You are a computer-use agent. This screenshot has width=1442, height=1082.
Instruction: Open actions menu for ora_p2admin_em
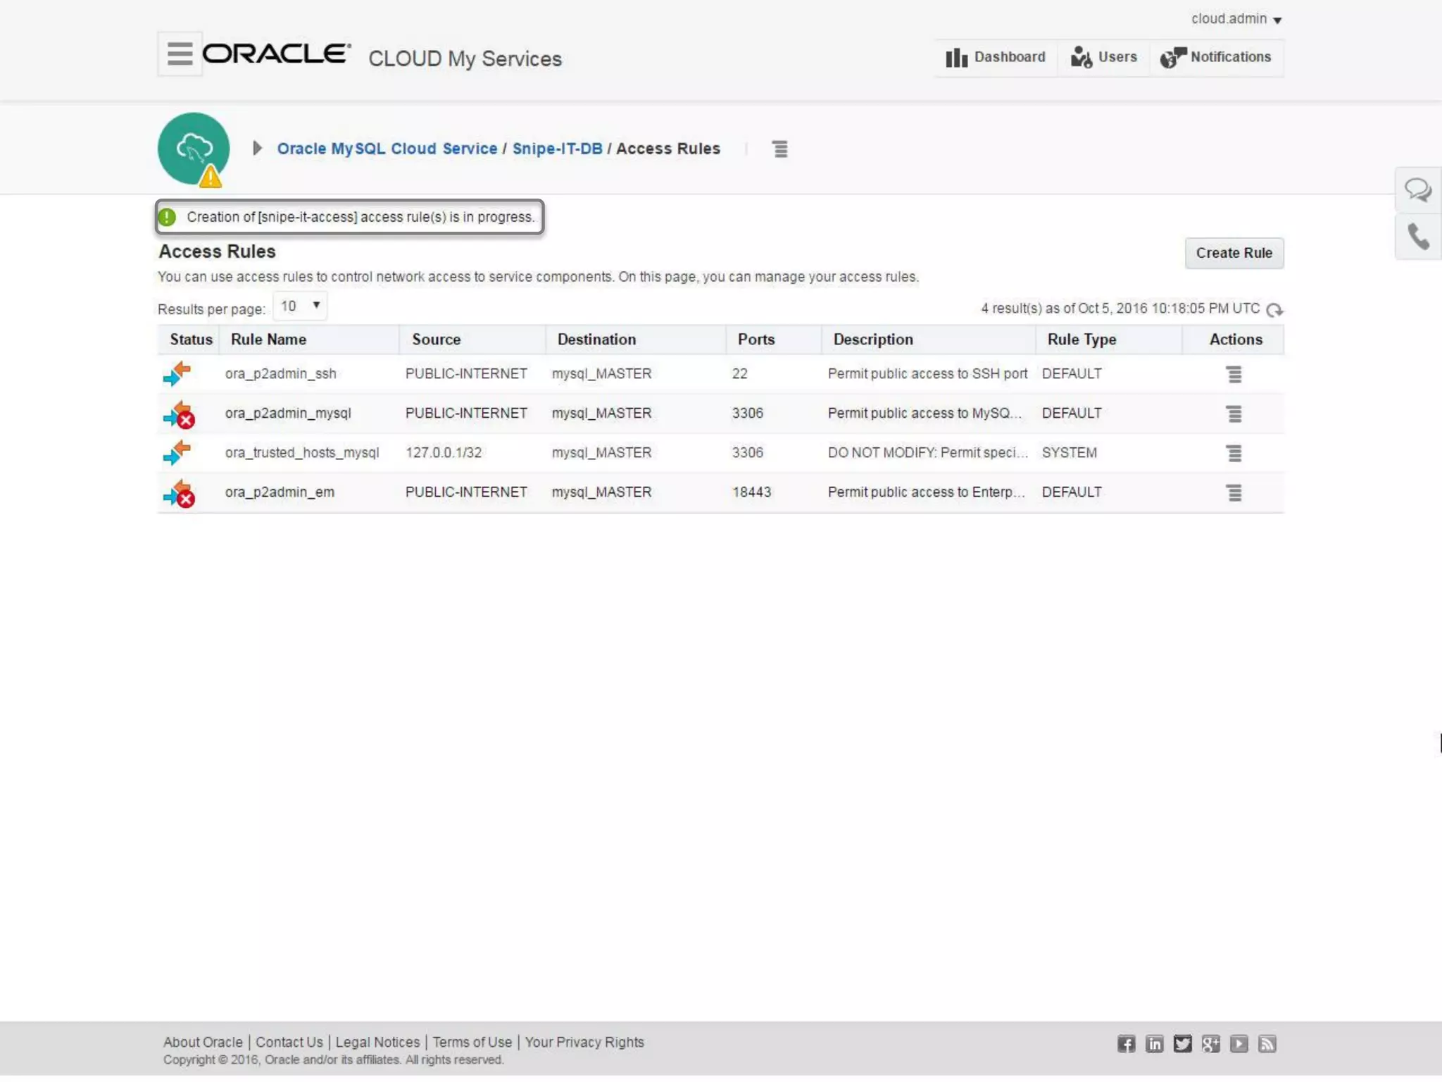tap(1234, 492)
